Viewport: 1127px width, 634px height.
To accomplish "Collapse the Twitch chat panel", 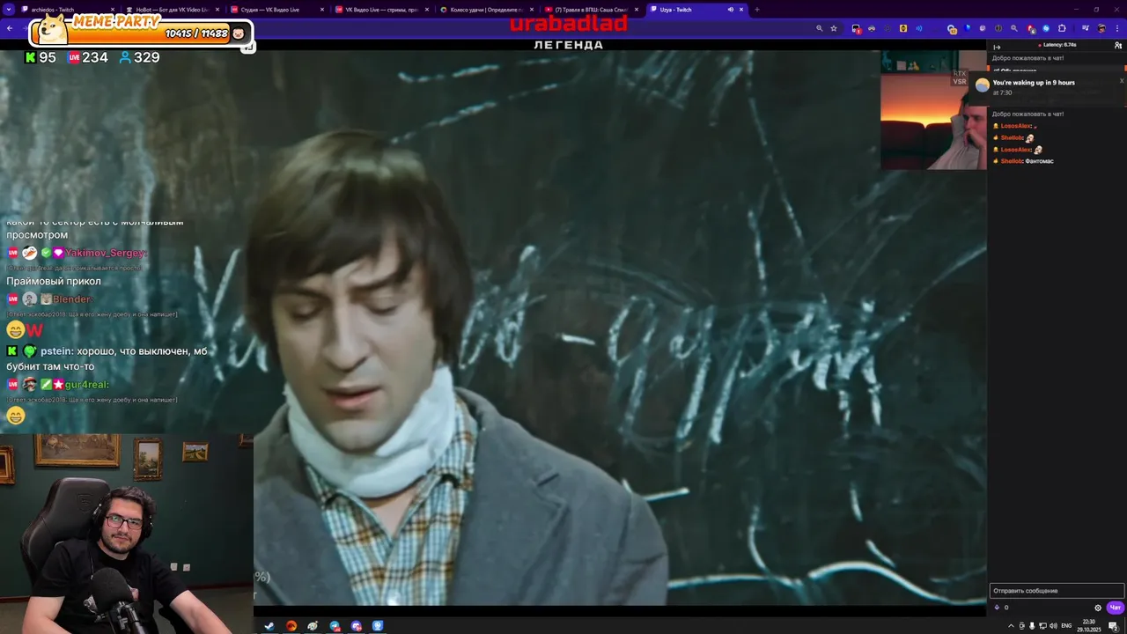I will [x=997, y=47].
